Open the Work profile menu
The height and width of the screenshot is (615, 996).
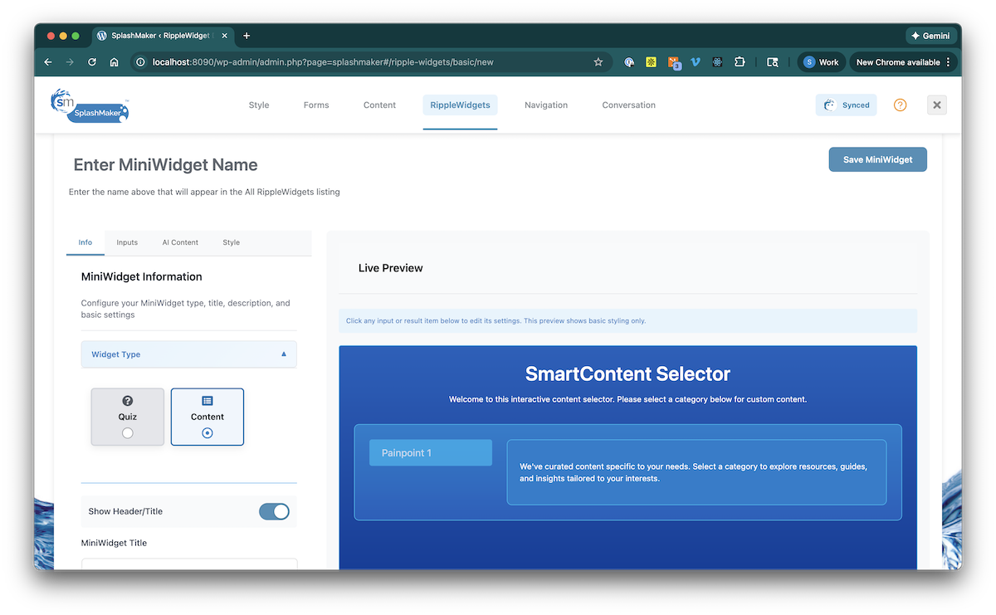click(x=820, y=62)
